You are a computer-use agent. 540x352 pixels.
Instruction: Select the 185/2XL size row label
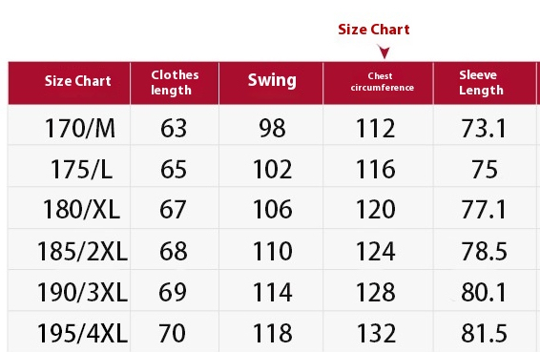82,251
